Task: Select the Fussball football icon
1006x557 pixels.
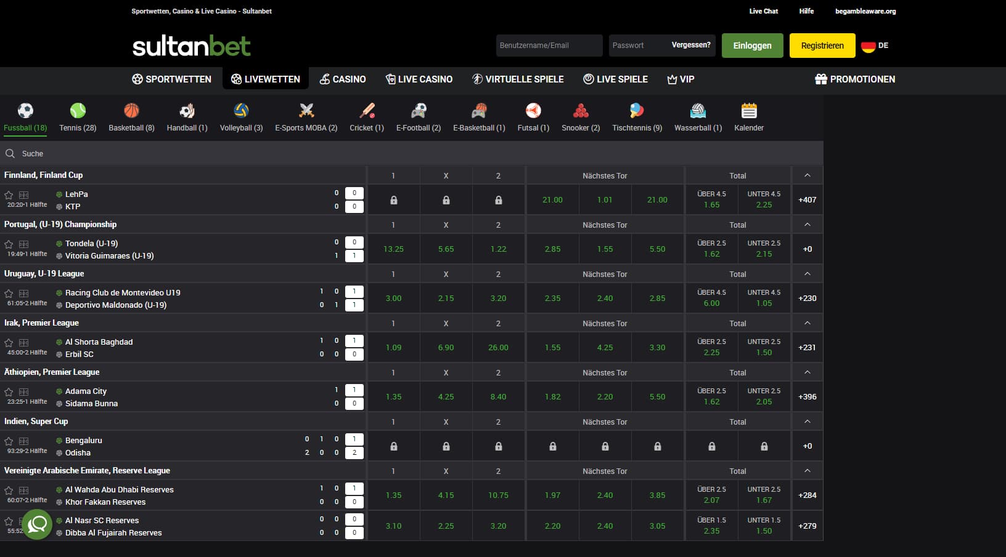Action: [25, 111]
